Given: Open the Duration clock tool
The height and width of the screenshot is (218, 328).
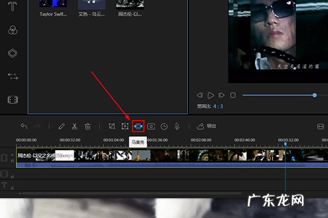Looking at the screenshot, I should 164,127.
